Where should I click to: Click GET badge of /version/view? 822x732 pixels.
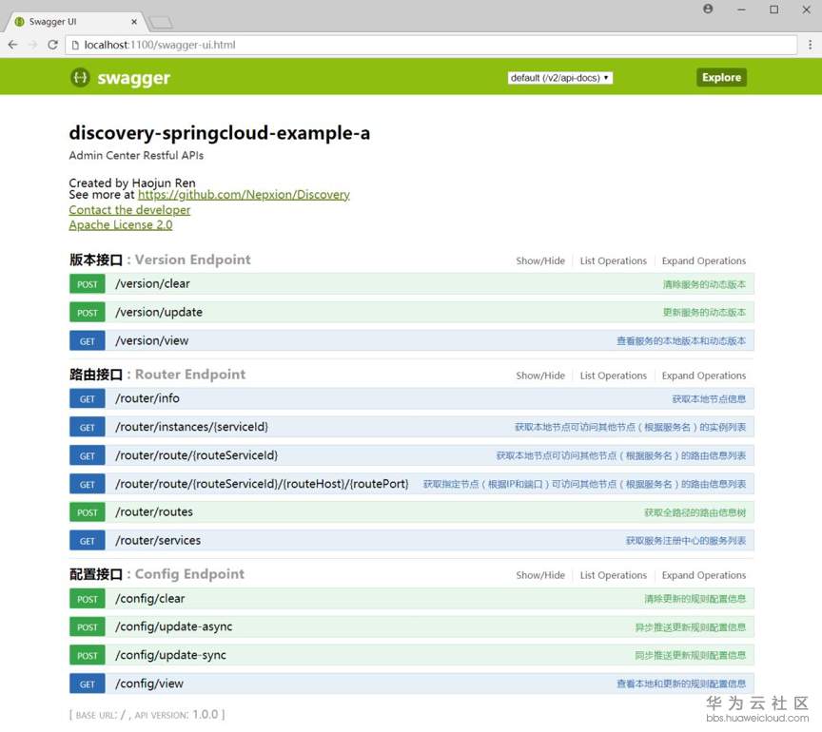point(87,341)
